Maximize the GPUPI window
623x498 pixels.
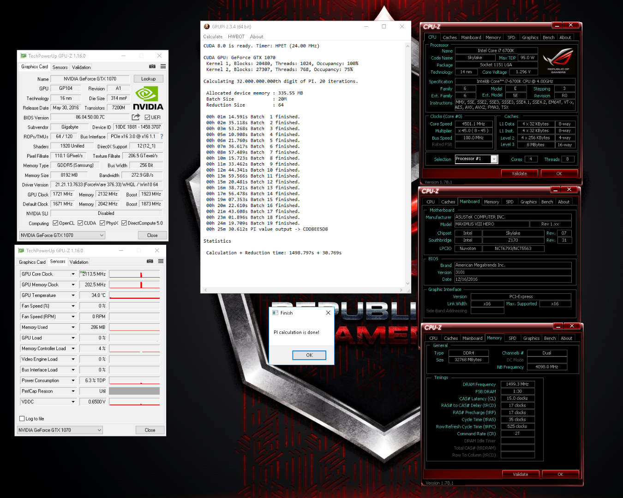pyautogui.click(x=383, y=27)
